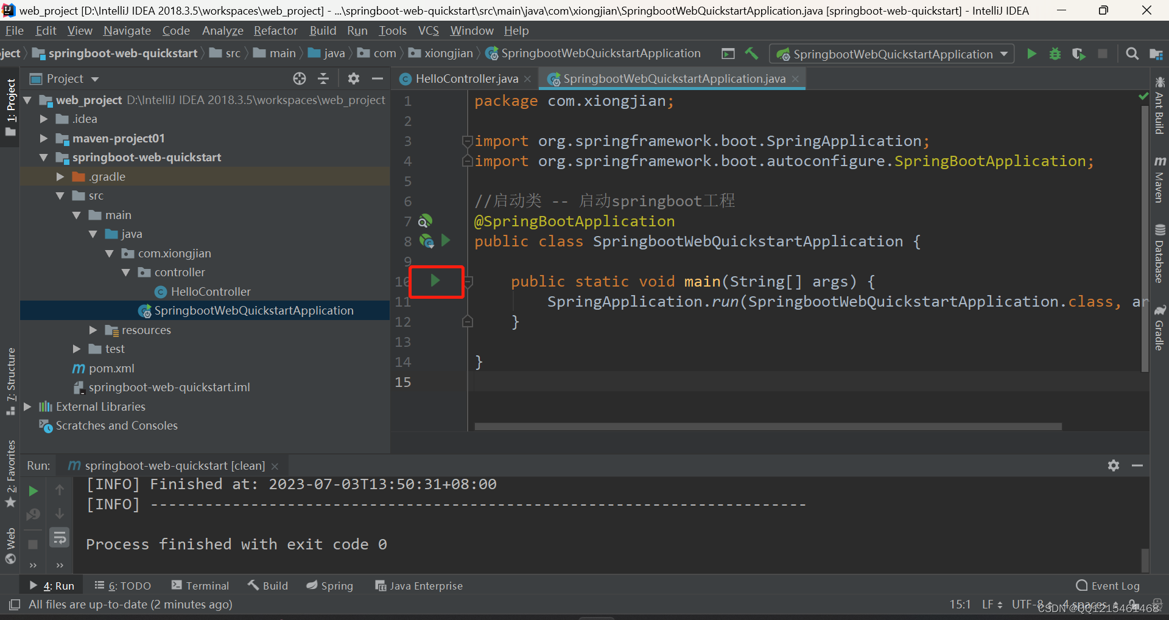Expand the .gradle folder
This screenshot has width=1169, height=620.
pos(60,176)
